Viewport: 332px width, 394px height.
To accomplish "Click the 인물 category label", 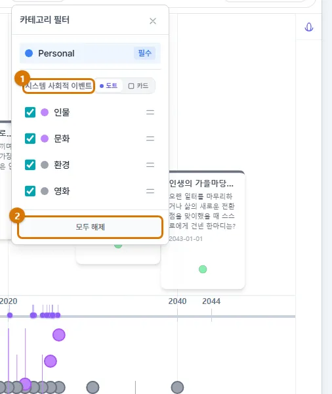I will pos(62,112).
